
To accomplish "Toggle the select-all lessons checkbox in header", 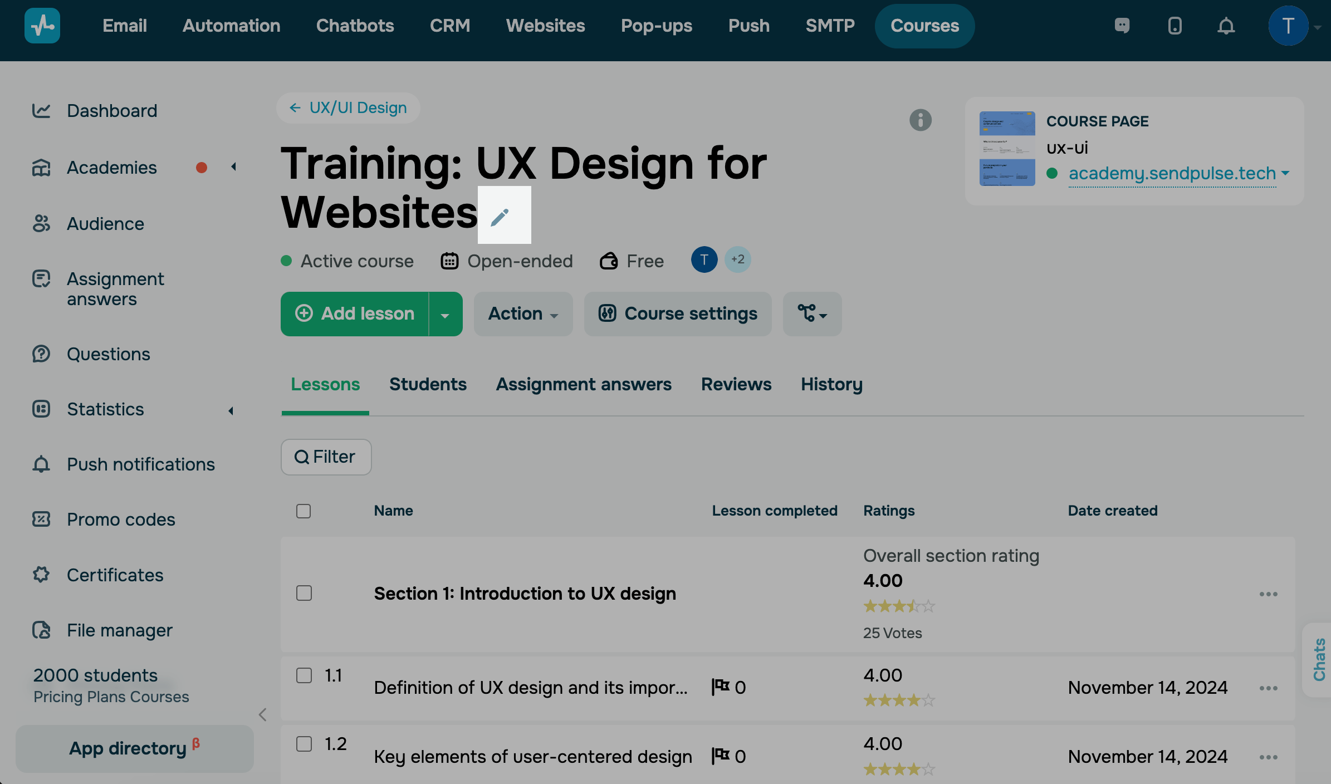I will click(x=304, y=511).
